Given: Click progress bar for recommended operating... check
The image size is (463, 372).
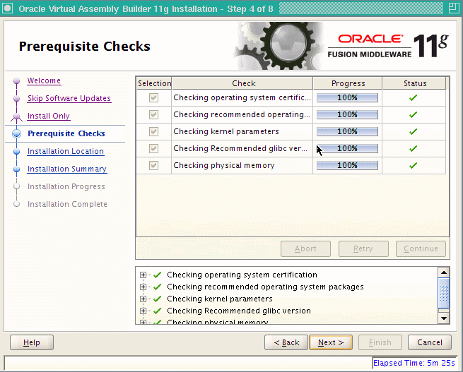Looking at the screenshot, I should pyautogui.click(x=347, y=114).
